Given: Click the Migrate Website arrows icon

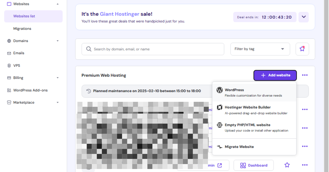Looking at the screenshot, I should click(220, 147).
